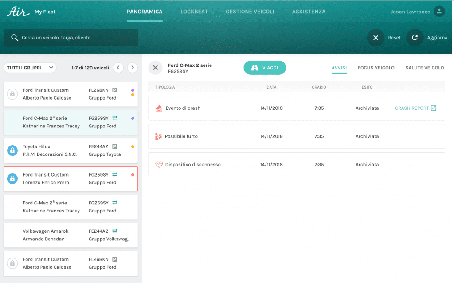Click the Possibile furto alert text
454x285 pixels.
[181, 136]
